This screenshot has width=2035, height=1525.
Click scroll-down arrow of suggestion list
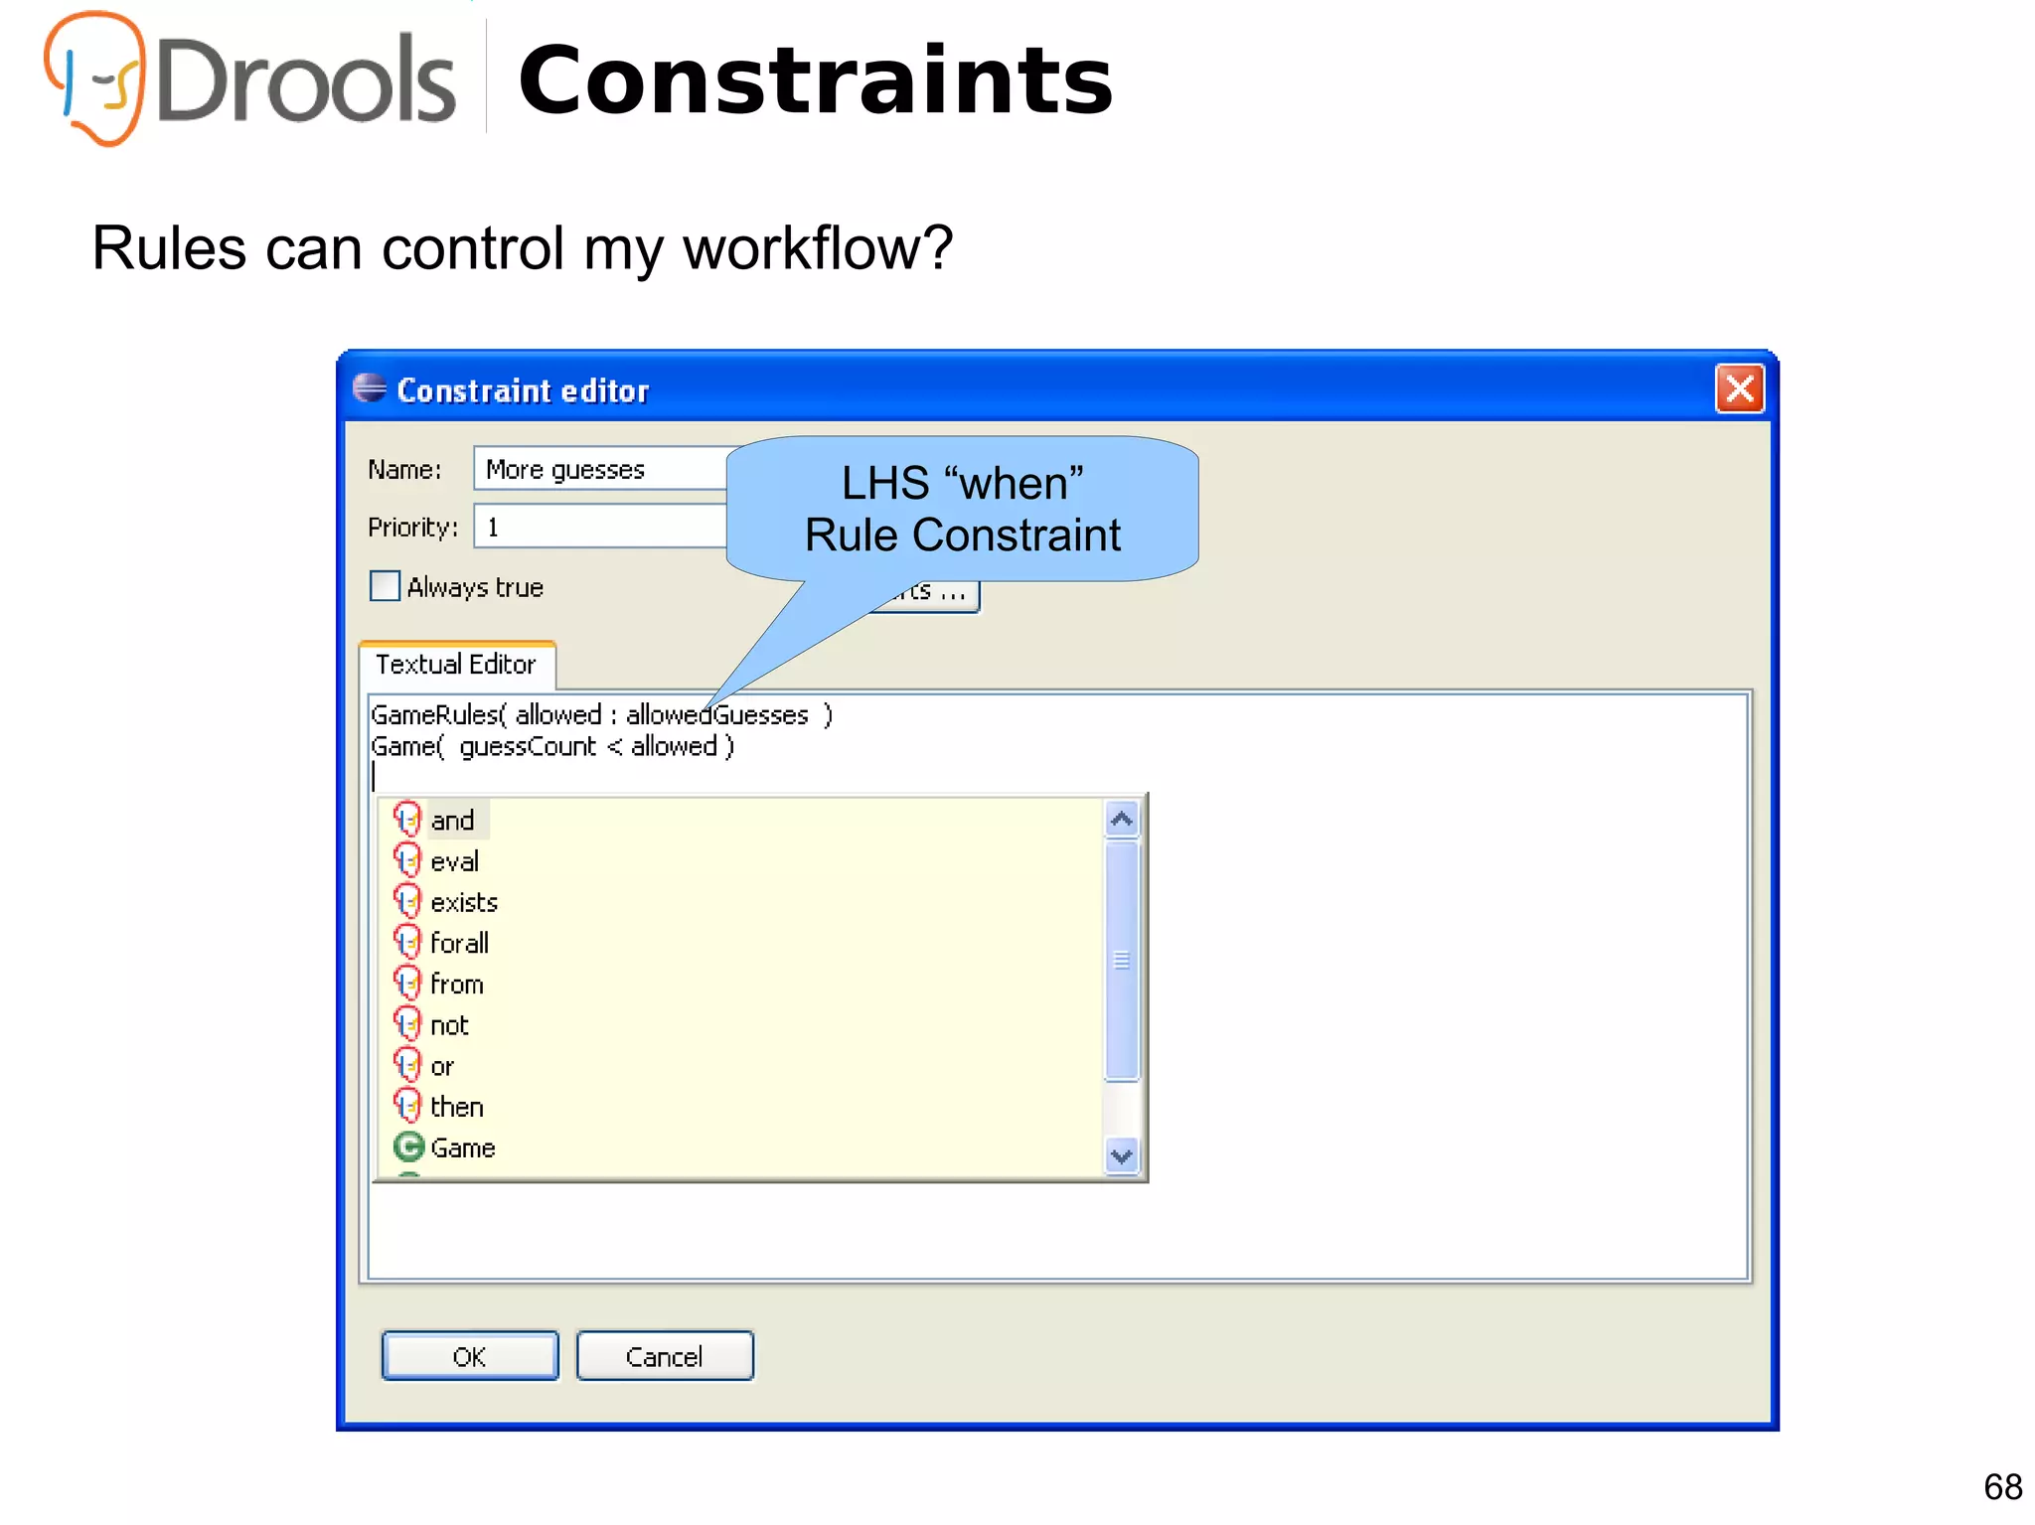tap(1122, 1156)
